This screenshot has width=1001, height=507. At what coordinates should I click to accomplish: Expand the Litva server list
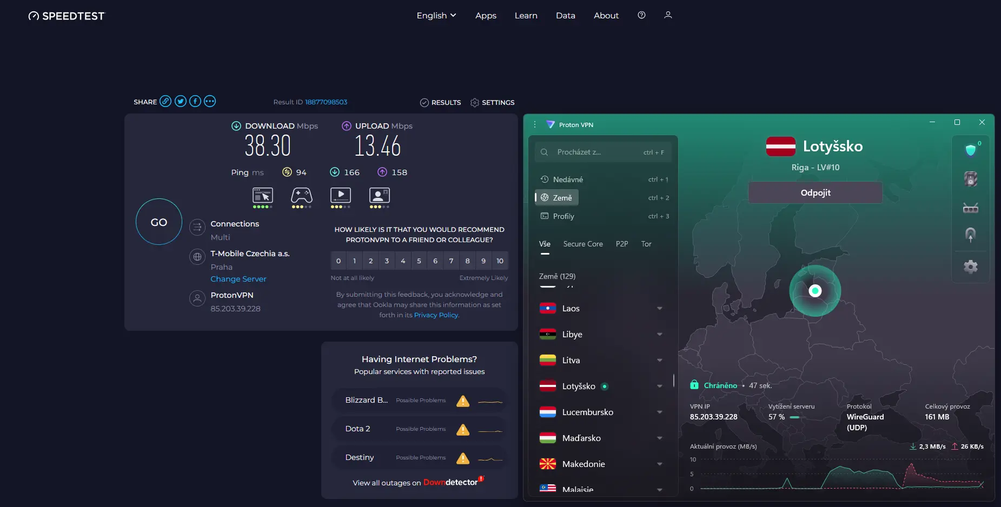coord(660,360)
